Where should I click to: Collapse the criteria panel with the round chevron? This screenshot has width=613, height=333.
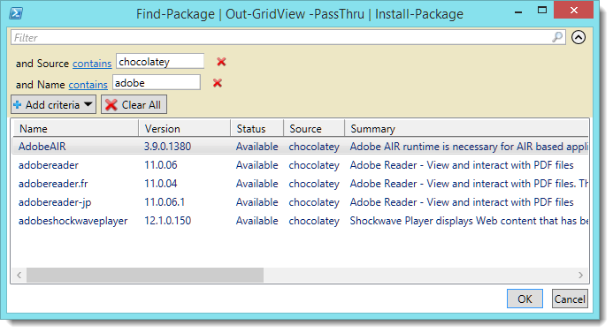coord(579,37)
